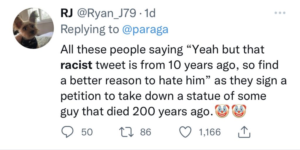Open the three-dot more options menu
This screenshot has width=300, height=150.
pyautogui.click(x=280, y=14)
